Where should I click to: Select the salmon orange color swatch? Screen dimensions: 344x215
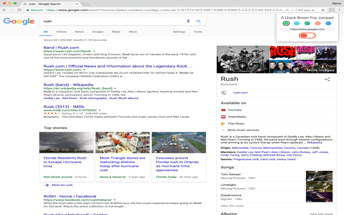point(318,24)
